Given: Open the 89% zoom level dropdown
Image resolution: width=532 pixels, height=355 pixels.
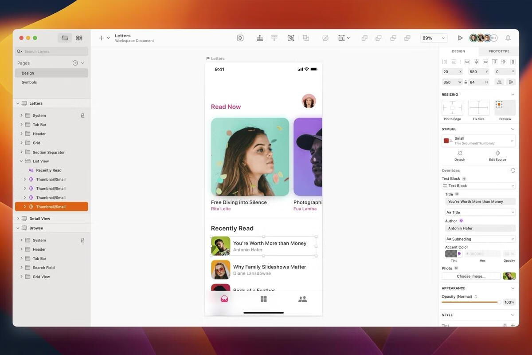Looking at the screenshot, I should pyautogui.click(x=432, y=38).
